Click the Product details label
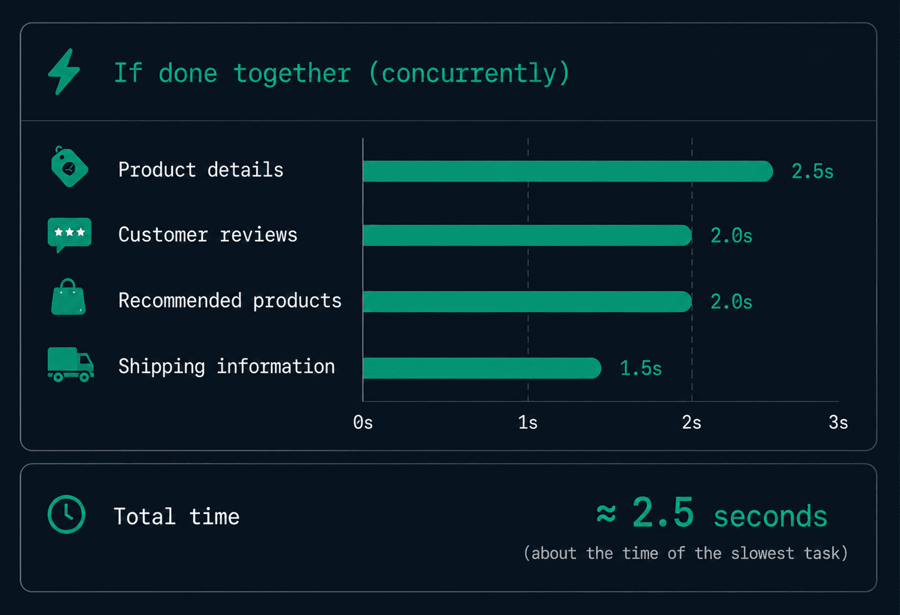The width and height of the screenshot is (900, 615). tap(201, 170)
